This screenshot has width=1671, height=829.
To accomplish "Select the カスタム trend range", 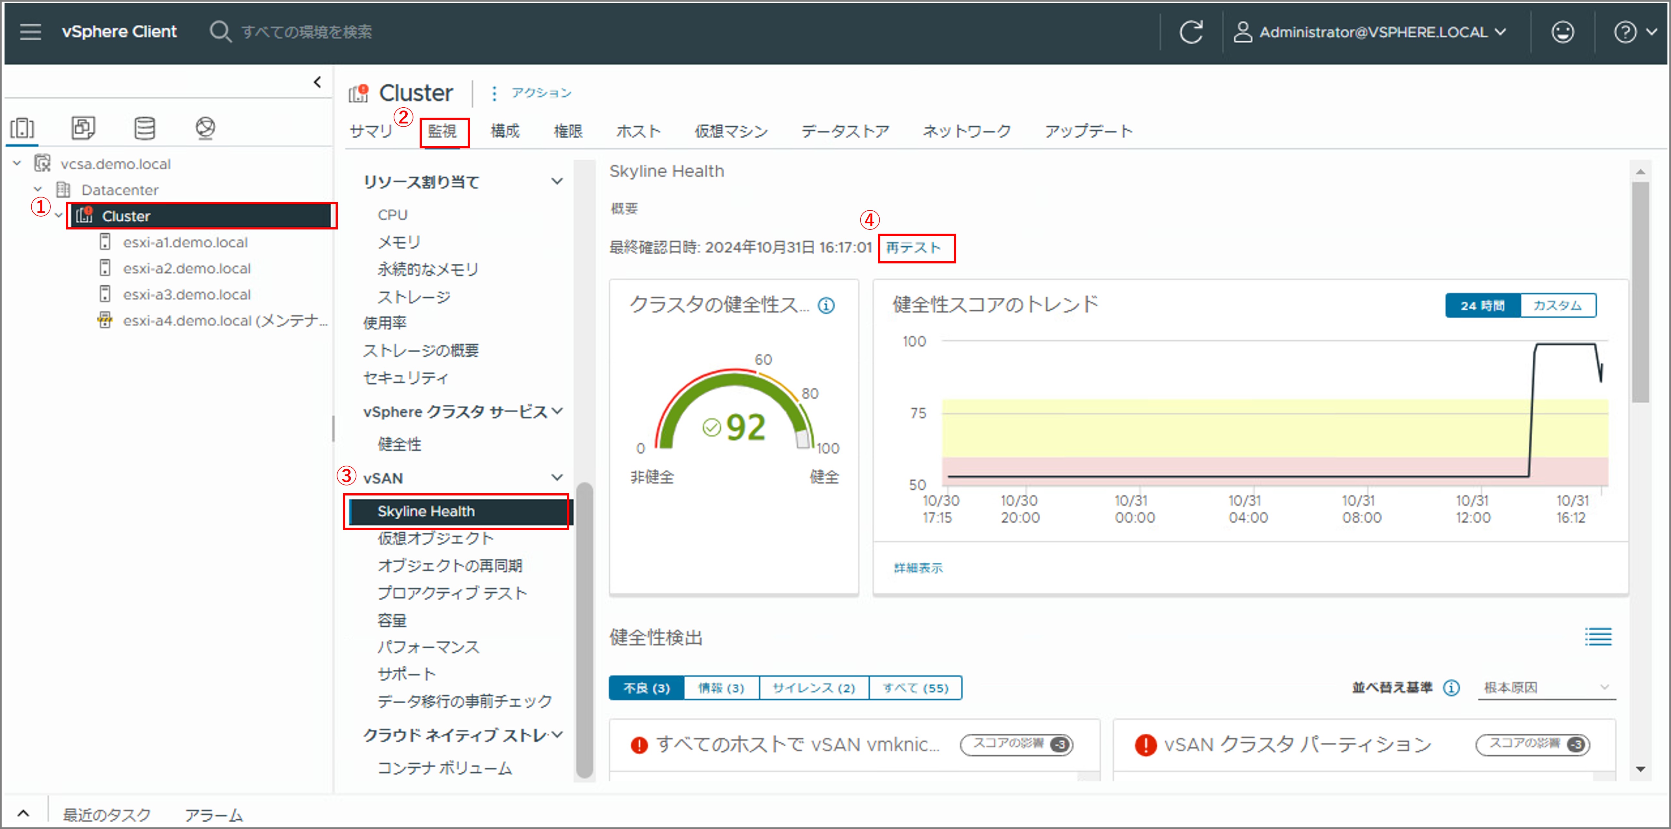I will [1558, 305].
